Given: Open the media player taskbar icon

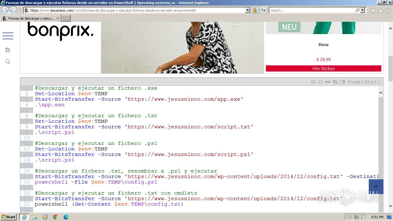Looking at the screenshot, I should [x=45, y=217].
